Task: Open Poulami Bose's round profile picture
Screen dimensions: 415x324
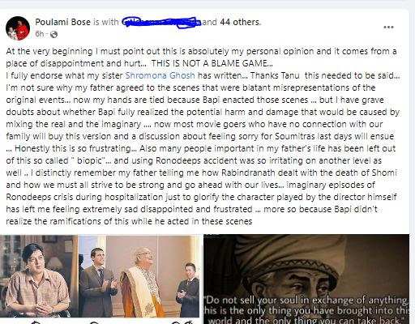Action: [18, 28]
